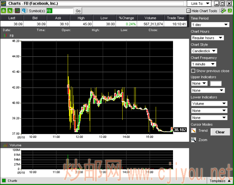Open the middle Lower Indicators None dropdown
Screen dimensions: 234x185
209,111
